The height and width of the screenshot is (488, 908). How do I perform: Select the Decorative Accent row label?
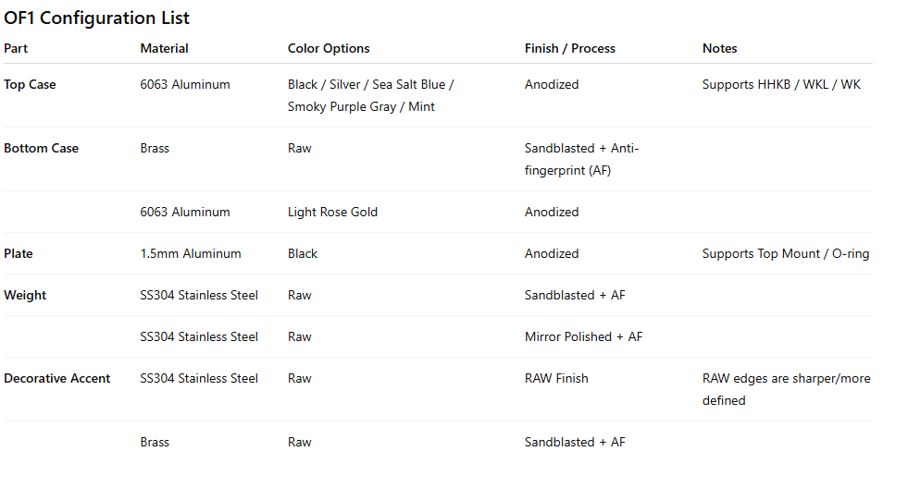57,378
